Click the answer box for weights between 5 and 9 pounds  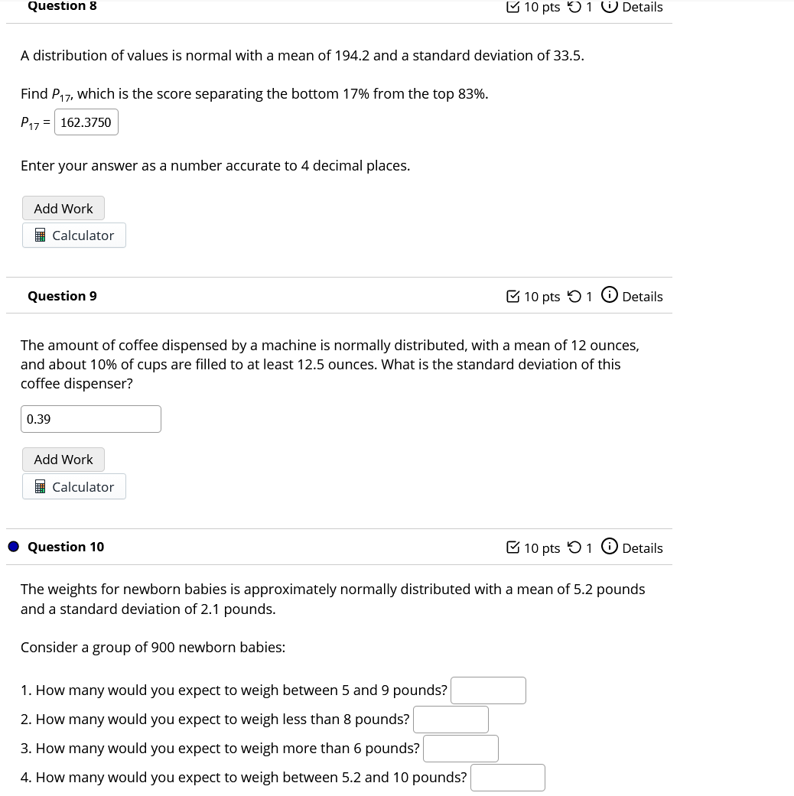[x=488, y=690]
